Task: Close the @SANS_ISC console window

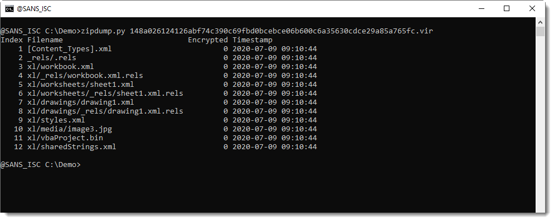Action: coord(532,9)
